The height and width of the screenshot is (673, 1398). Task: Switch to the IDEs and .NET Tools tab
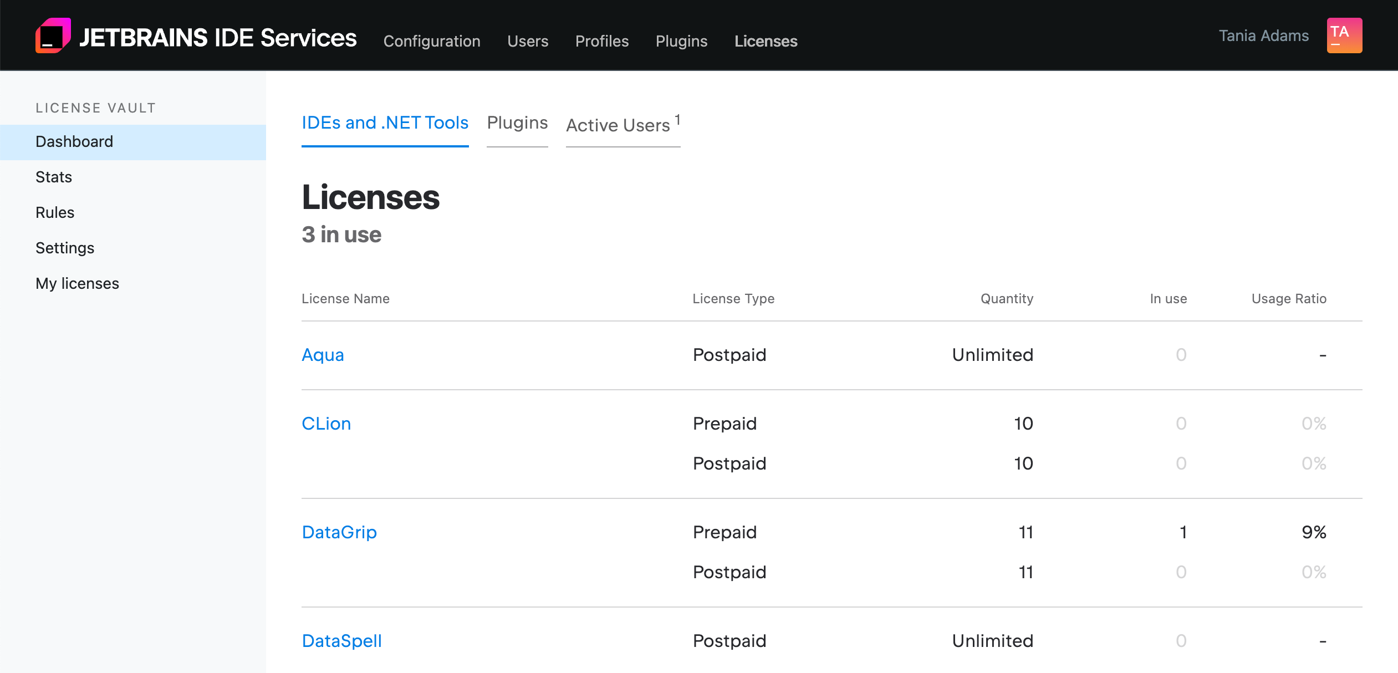coord(385,123)
